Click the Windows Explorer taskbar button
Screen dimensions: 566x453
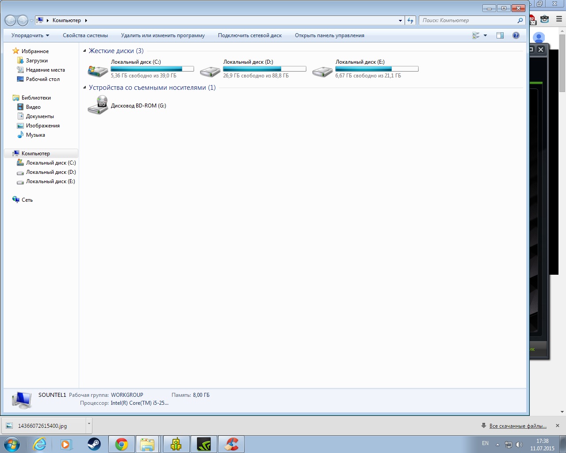point(147,444)
